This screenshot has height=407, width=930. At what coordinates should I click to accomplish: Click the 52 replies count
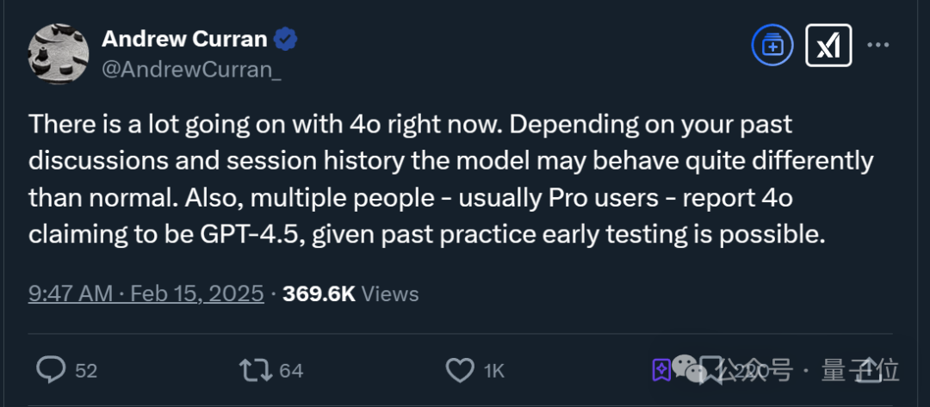86,371
